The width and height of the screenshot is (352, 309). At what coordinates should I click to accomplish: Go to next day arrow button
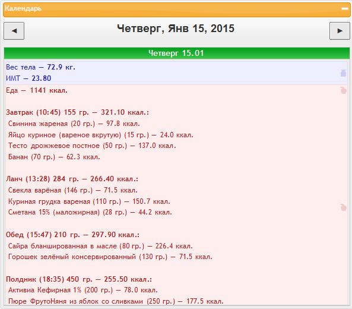pyautogui.click(x=340, y=31)
